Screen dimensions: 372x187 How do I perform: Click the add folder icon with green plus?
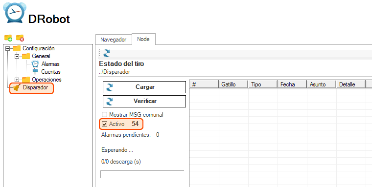[8, 38]
